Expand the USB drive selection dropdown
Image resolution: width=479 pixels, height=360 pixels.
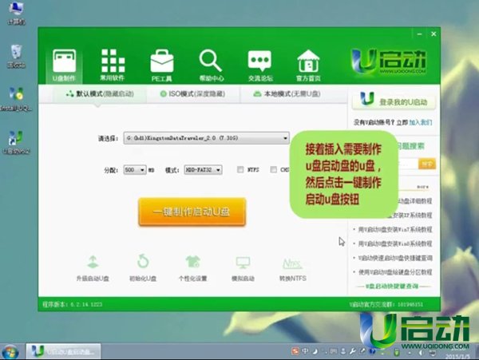point(207,138)
